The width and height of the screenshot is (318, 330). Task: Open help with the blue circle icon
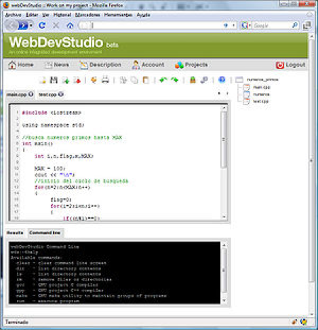pyautogui.click(x=222, y=79)
